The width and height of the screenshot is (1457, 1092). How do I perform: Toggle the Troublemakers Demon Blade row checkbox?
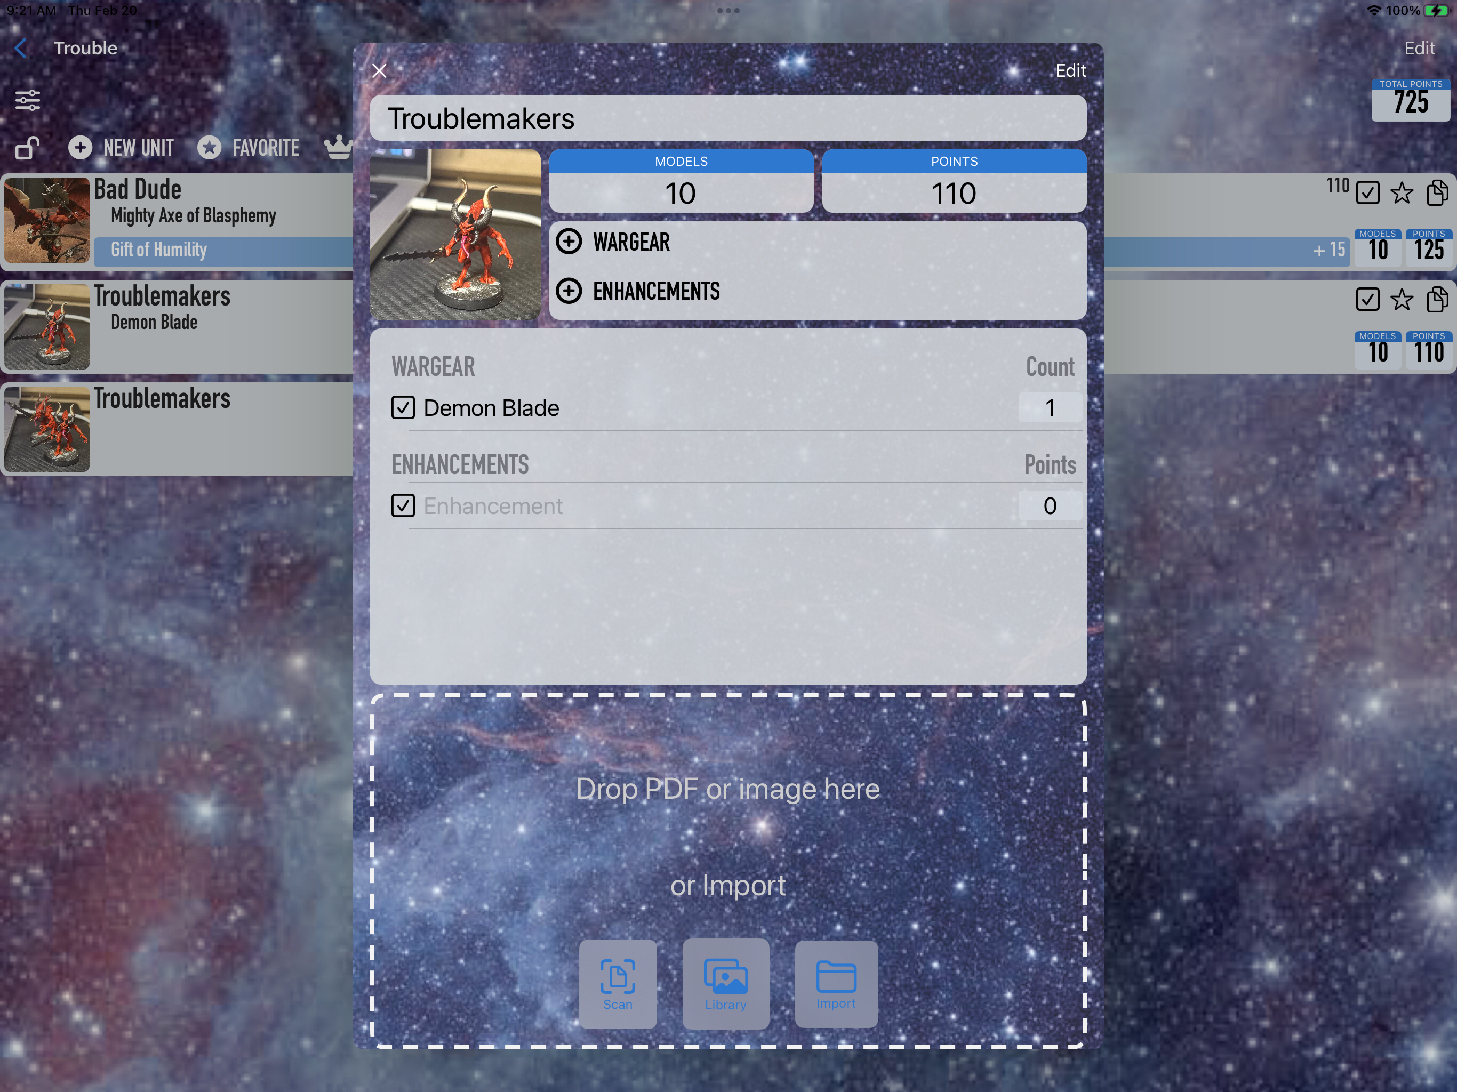coord(1367,299)
